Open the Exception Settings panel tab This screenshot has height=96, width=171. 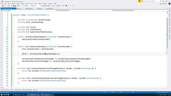[x=5, y=90]
